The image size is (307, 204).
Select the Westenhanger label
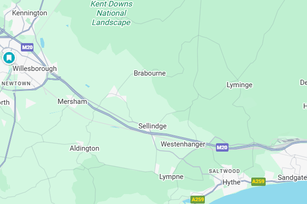click(183, 144)
